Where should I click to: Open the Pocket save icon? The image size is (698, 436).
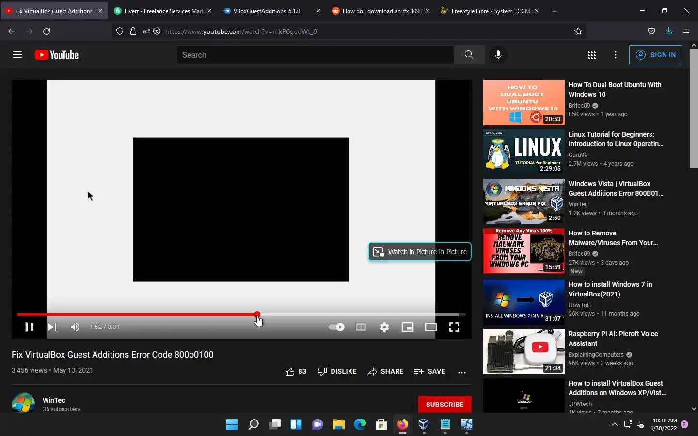pos(651,31)
